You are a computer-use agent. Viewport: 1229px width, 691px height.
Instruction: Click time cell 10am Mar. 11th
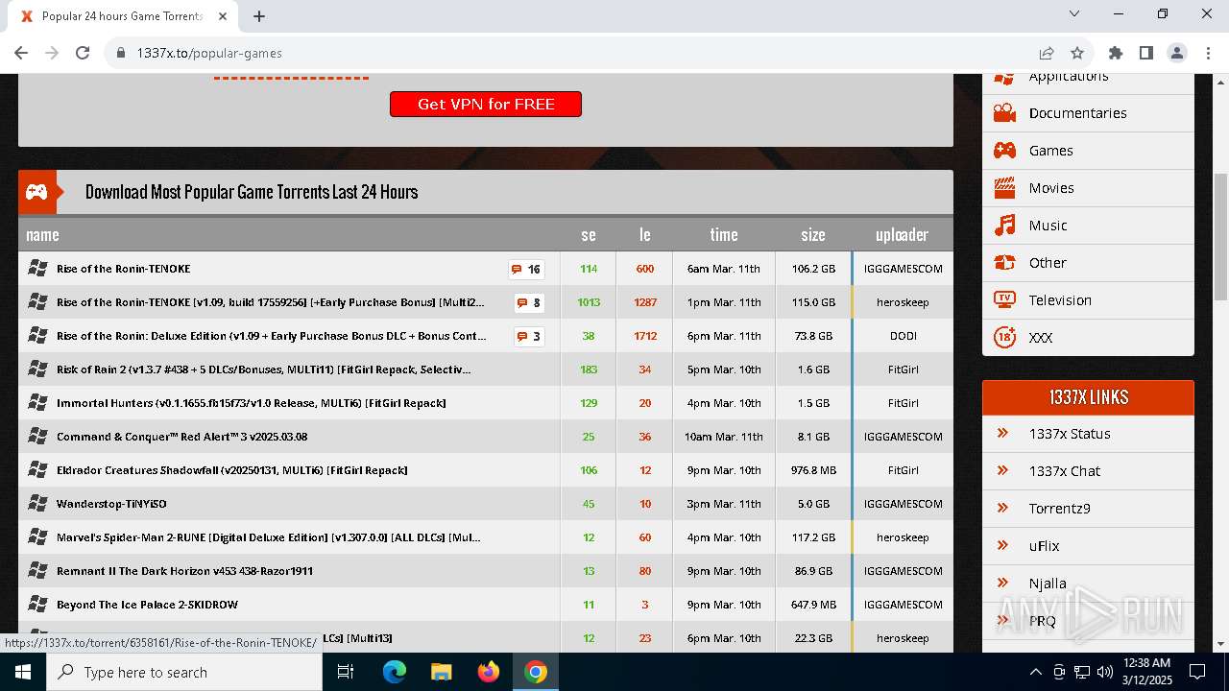[x=724, y=437]
